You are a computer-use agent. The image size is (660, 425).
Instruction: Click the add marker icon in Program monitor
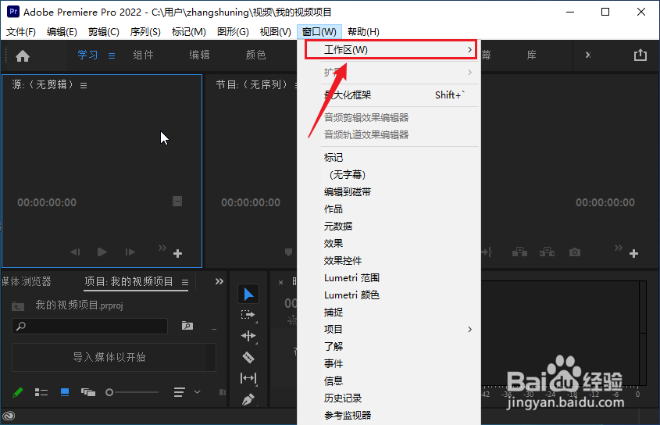pos(288,252)
